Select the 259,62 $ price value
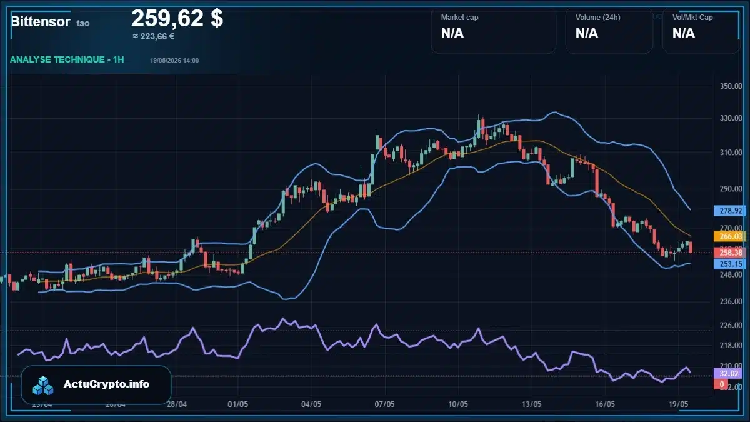The image size is (750, 422). click(177, 19)
